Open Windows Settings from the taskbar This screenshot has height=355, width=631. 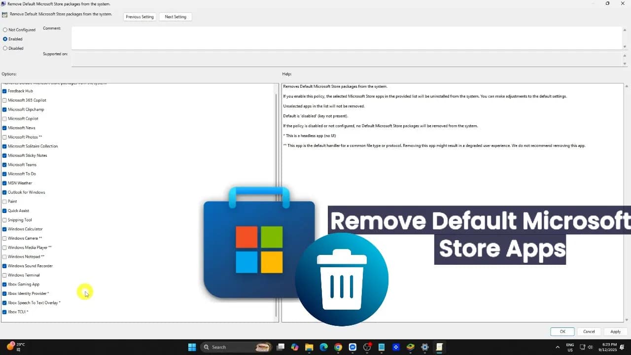(x=424, y=347)
